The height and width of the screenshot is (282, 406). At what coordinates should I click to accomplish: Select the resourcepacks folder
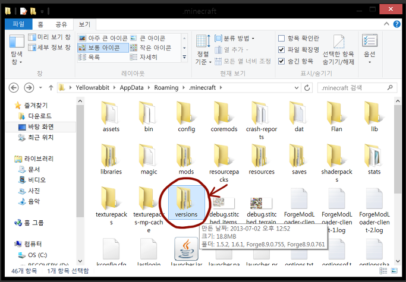coord(224,163)
